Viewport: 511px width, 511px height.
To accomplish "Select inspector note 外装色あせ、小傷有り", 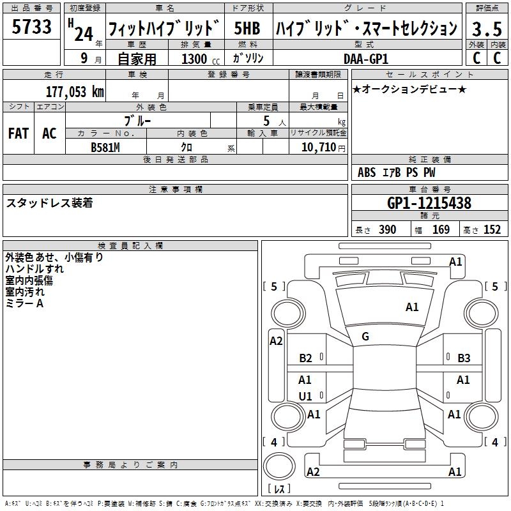I will 54,257.
